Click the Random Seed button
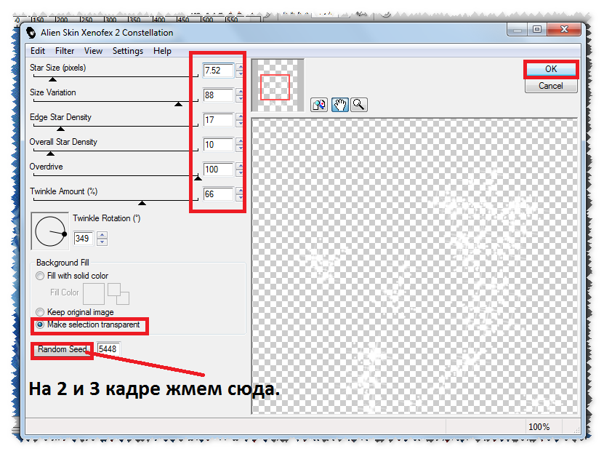The height and width of the screenshot is (454, 604). pos(62,349)
